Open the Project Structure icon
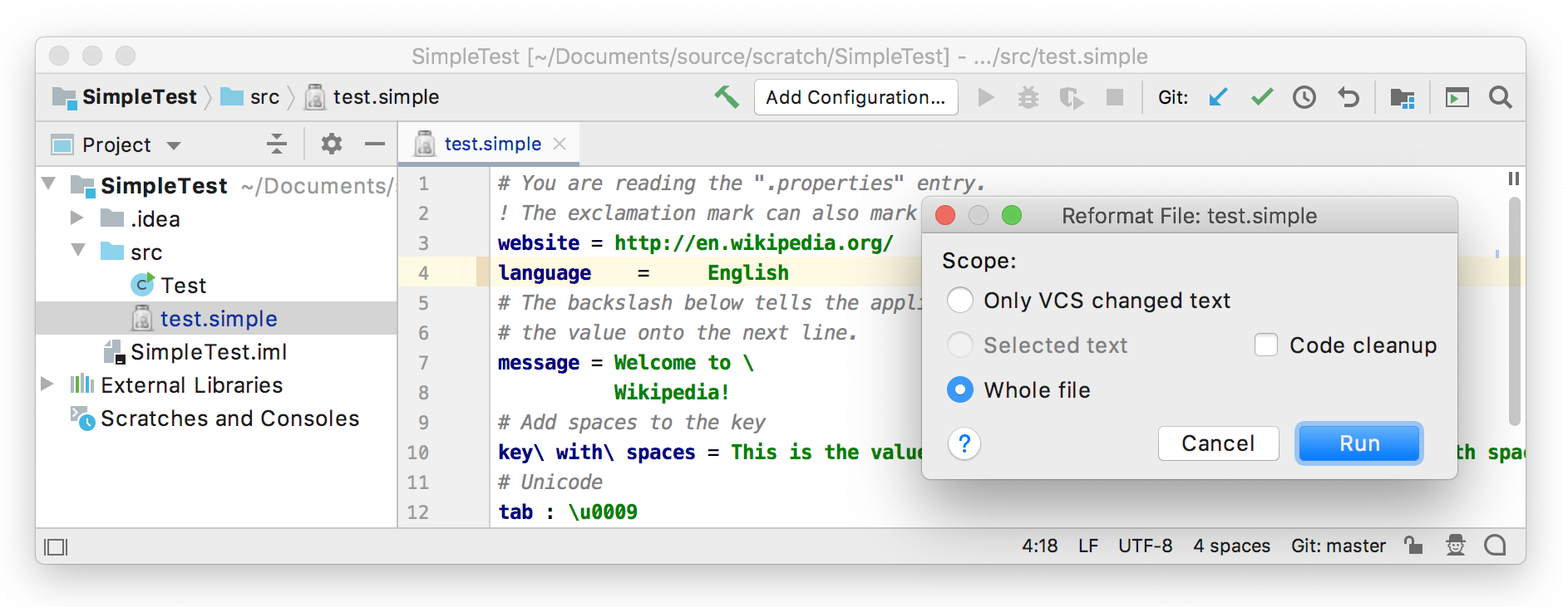This screenshot has width=1563, height=607. click(1403, 98)
